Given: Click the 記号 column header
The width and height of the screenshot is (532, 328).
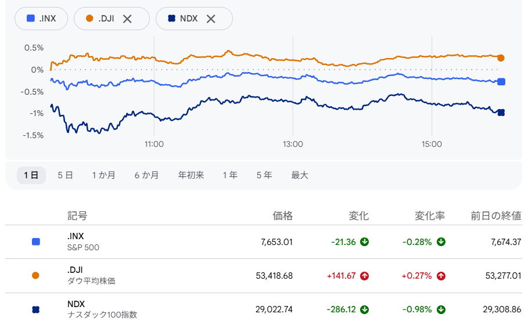Looking at the screenshot, I should tap(77, 216).
